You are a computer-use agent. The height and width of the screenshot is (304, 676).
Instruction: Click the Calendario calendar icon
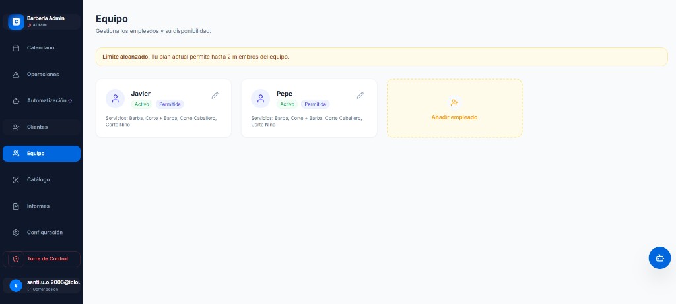coord(16,48)
